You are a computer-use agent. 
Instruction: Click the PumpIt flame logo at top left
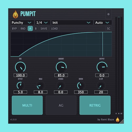(15, 14)
